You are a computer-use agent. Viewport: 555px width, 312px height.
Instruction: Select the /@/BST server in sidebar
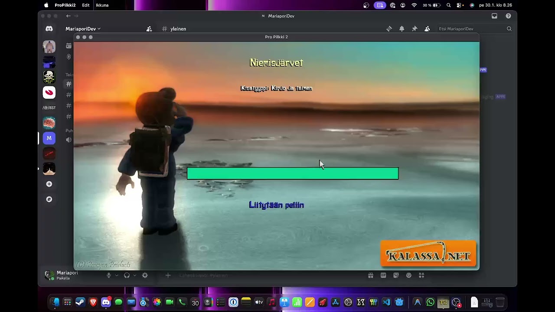point(49,107)
